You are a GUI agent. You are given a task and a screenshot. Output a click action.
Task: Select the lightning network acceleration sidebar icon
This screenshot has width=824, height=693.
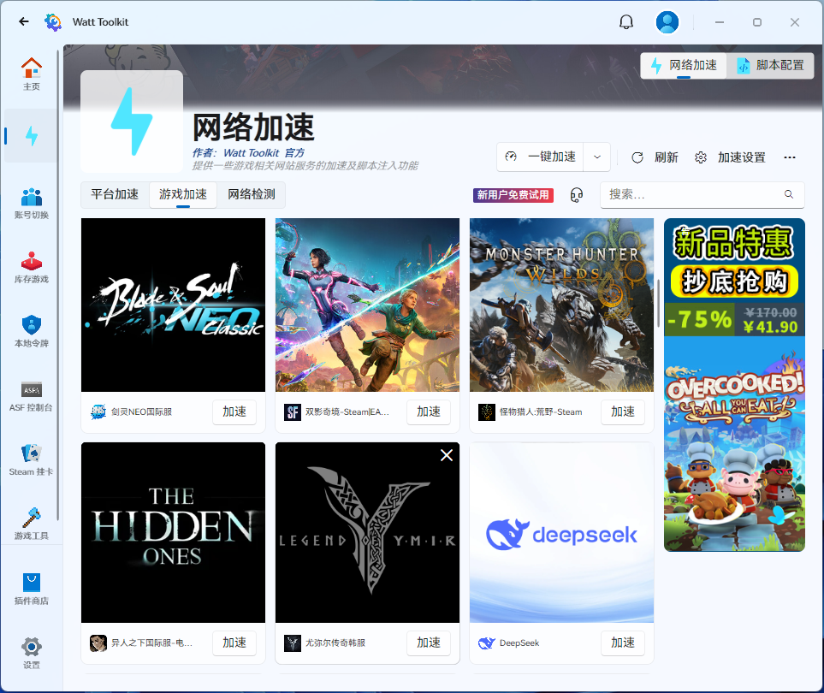coord(32,135)
